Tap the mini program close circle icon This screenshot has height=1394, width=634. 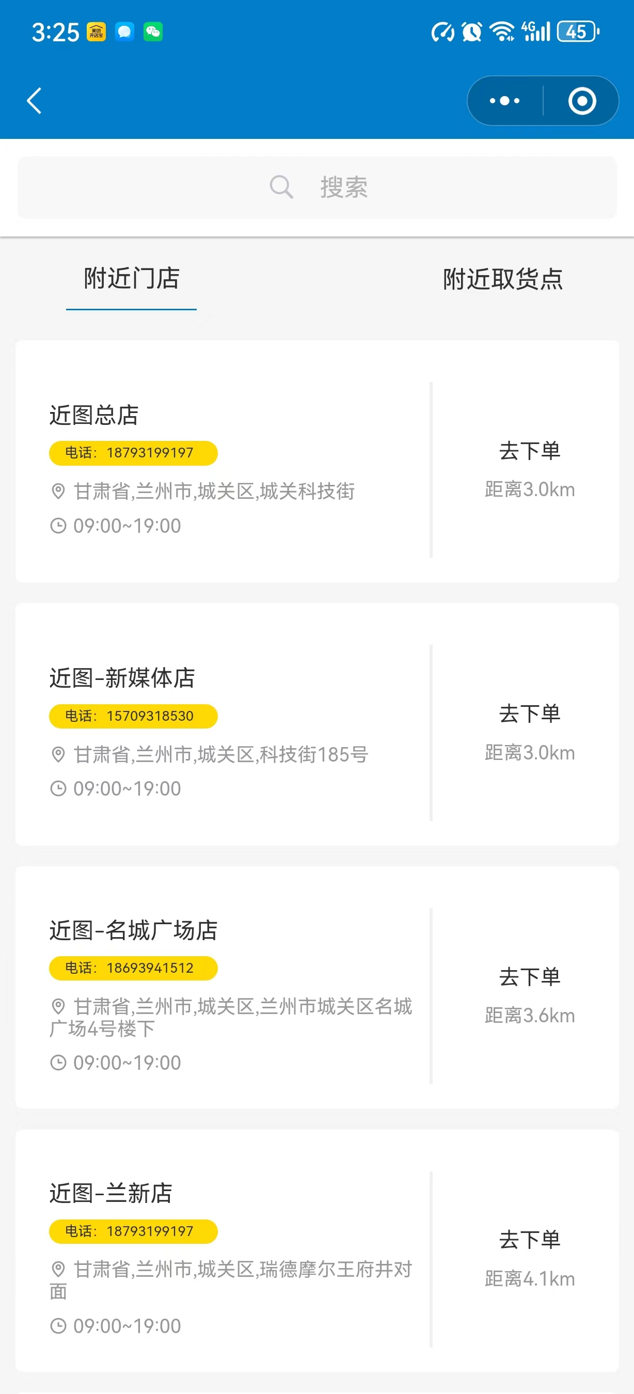coord(582,101)
